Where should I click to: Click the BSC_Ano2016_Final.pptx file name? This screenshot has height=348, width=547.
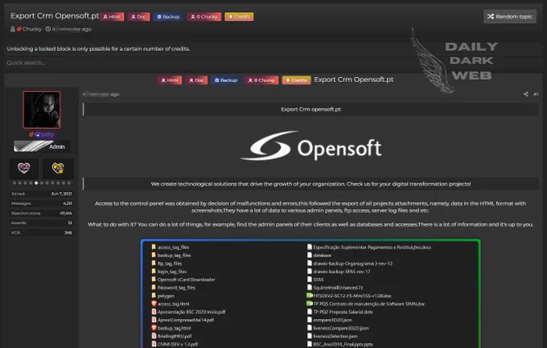click(x=343, y=344)
